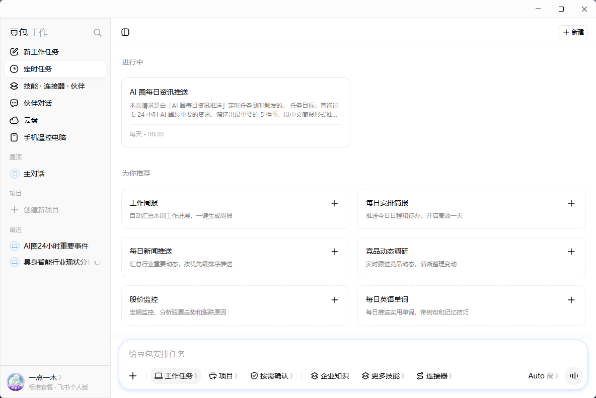Click 标准套餐 · 飞书个人版 plan text
Screen dimensions: 596x398
(58, 387)
